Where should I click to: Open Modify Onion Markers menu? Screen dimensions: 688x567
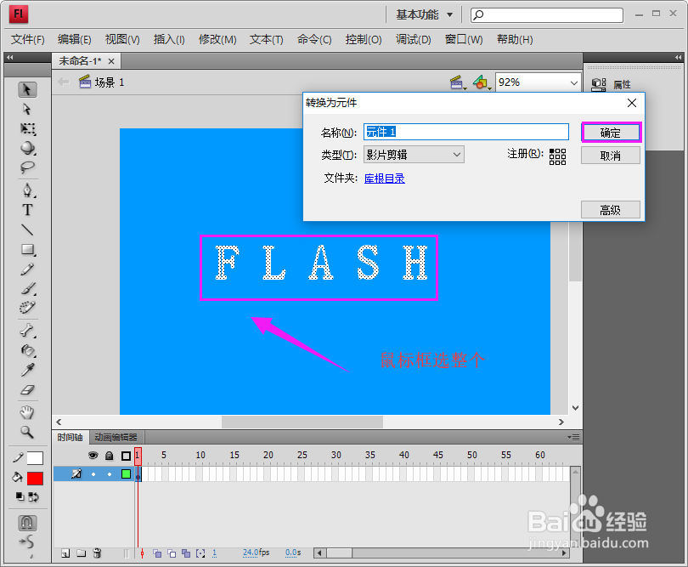pos(200,553)
